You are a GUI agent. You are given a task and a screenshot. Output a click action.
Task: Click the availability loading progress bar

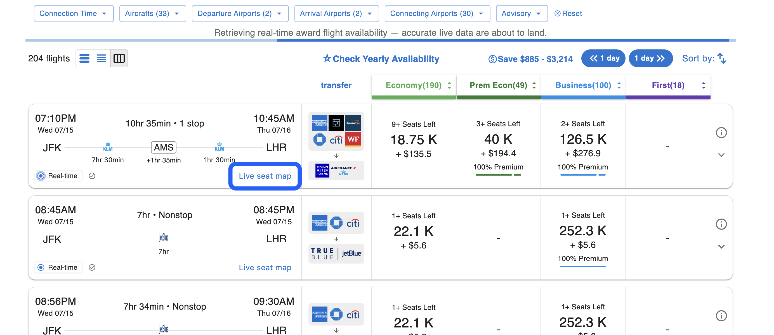[x=380, y=40]
